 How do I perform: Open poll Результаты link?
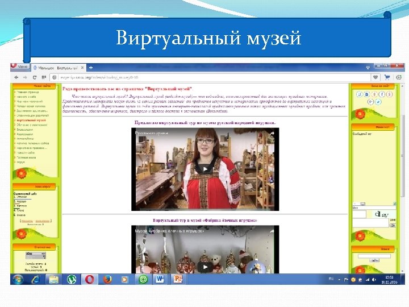coord(27,221)
